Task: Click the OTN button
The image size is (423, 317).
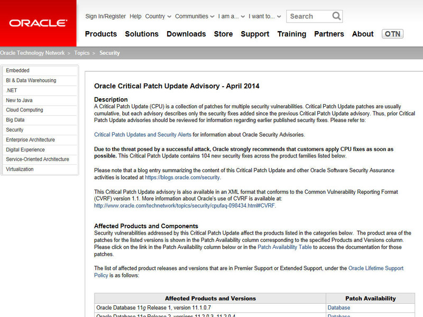Action: coord(392,34)
